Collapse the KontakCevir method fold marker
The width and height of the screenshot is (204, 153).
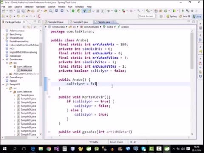[49, 97]
